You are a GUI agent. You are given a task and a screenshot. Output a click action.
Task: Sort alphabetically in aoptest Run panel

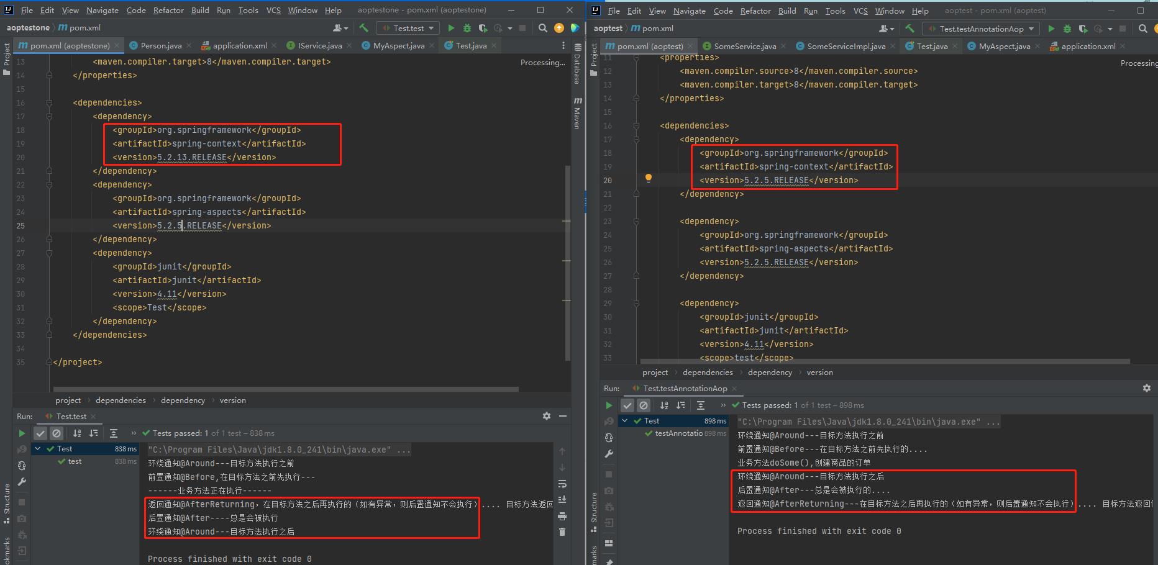(x=664, y=405)
